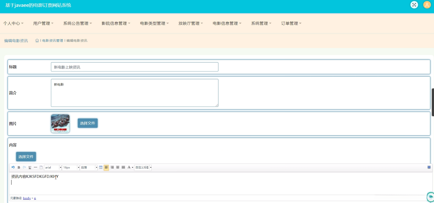Screen dimensions: 434x203
Task: Expand the 系统公告管理 menu
Action: pos(78,23)
